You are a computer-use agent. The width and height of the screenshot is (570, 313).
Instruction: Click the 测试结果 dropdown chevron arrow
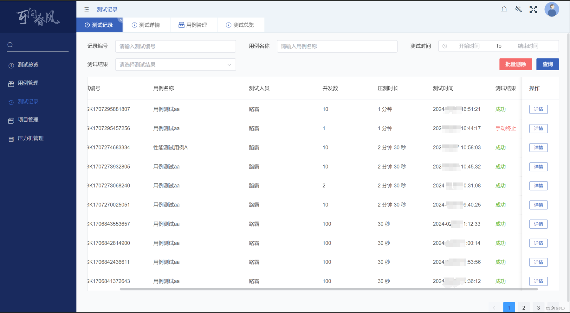(x=229, y=65)
